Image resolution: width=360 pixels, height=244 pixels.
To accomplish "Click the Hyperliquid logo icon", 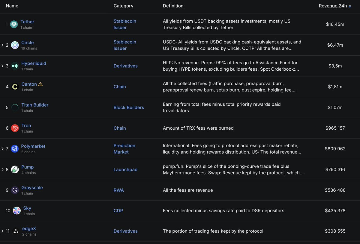I will tap(15, 66).
